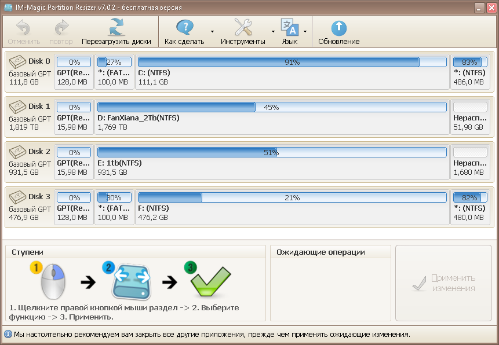
Task: Click the 82% bar on Disk 3
Action: 470,197
